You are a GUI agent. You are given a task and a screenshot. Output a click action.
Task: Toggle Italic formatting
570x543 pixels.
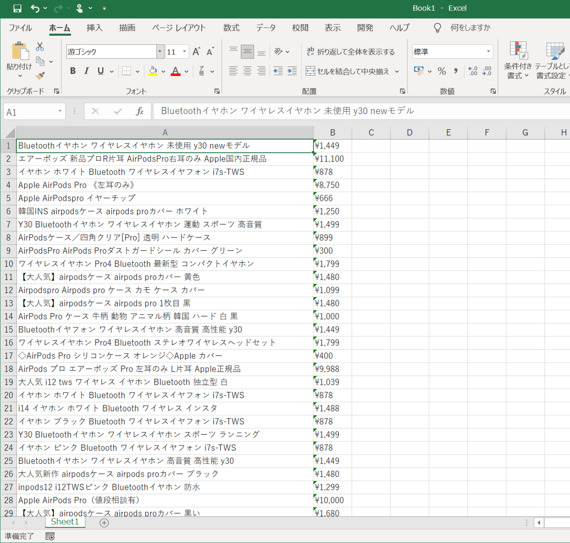coord(86,71)
